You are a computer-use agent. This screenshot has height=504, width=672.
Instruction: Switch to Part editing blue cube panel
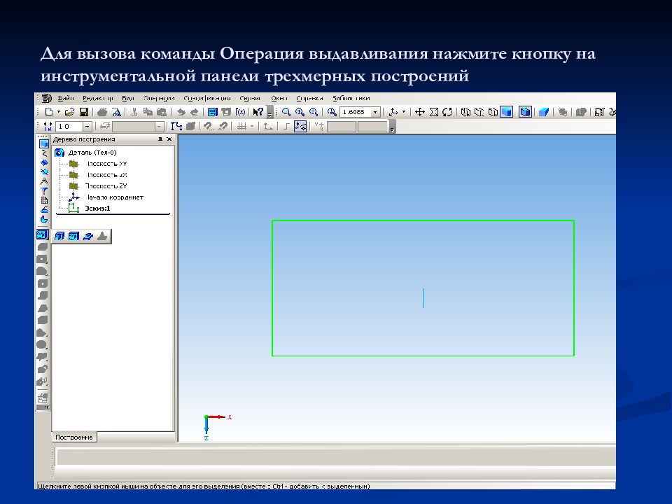coord(43,143)
